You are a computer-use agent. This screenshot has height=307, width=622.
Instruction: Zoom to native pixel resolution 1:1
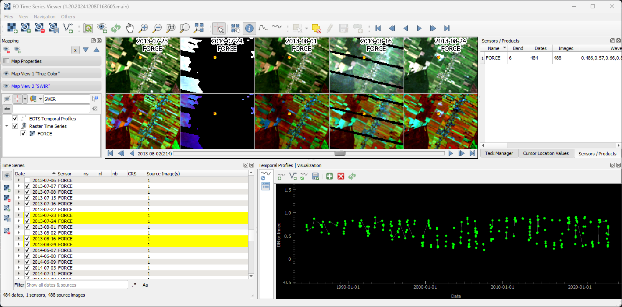coord(171,28)
